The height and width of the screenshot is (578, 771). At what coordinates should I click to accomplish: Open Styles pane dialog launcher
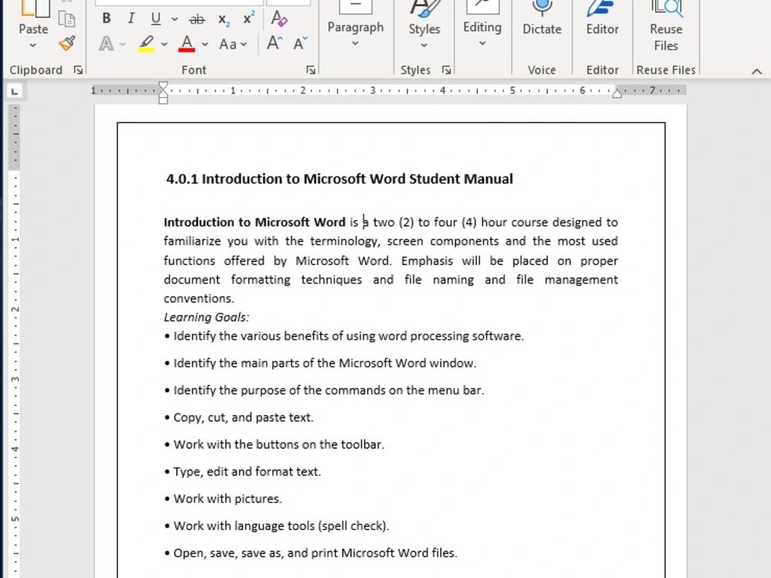(446, 70)
